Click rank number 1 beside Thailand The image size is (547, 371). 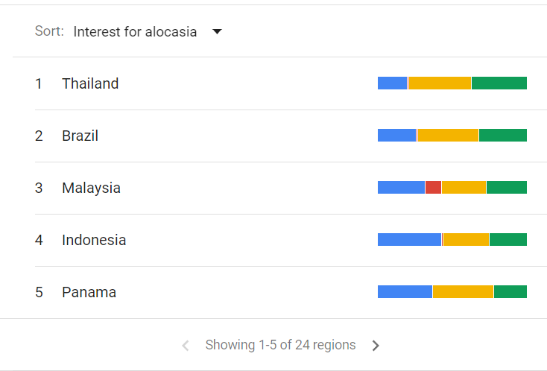click(x=39, y=83)
